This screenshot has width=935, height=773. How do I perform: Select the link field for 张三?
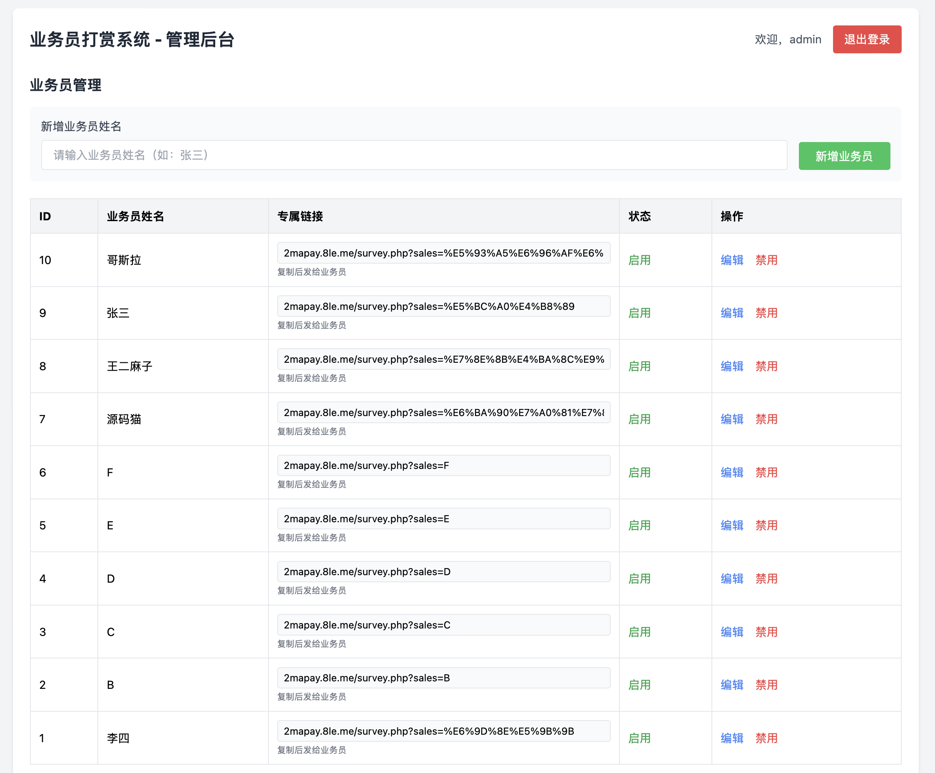(443, 306)
